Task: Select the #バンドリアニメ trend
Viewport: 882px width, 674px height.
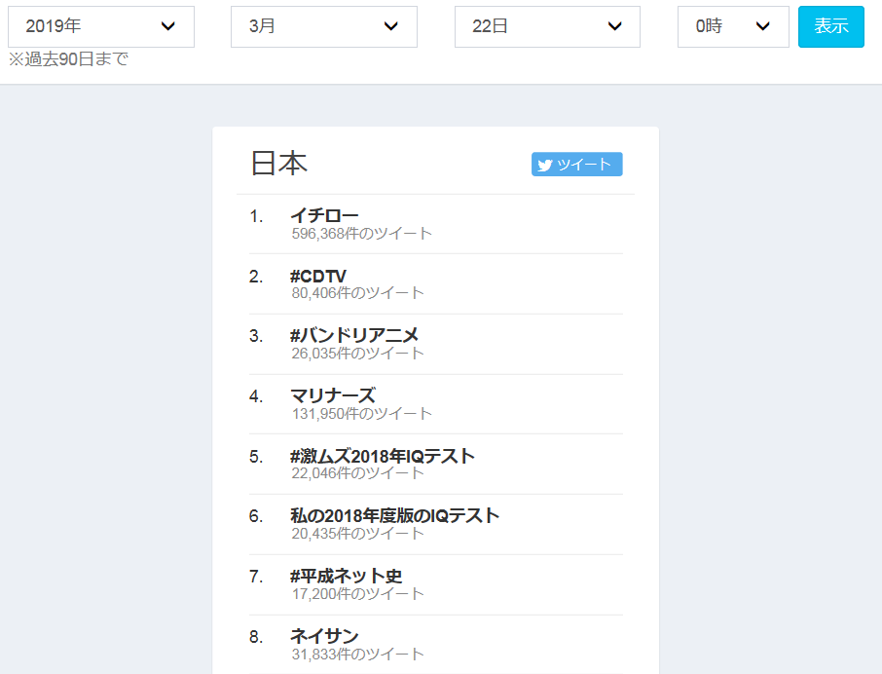Action: tap(354, 335)
